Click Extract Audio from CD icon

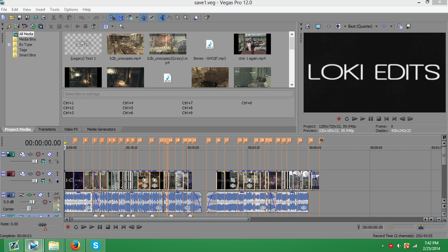coord(33,26)
